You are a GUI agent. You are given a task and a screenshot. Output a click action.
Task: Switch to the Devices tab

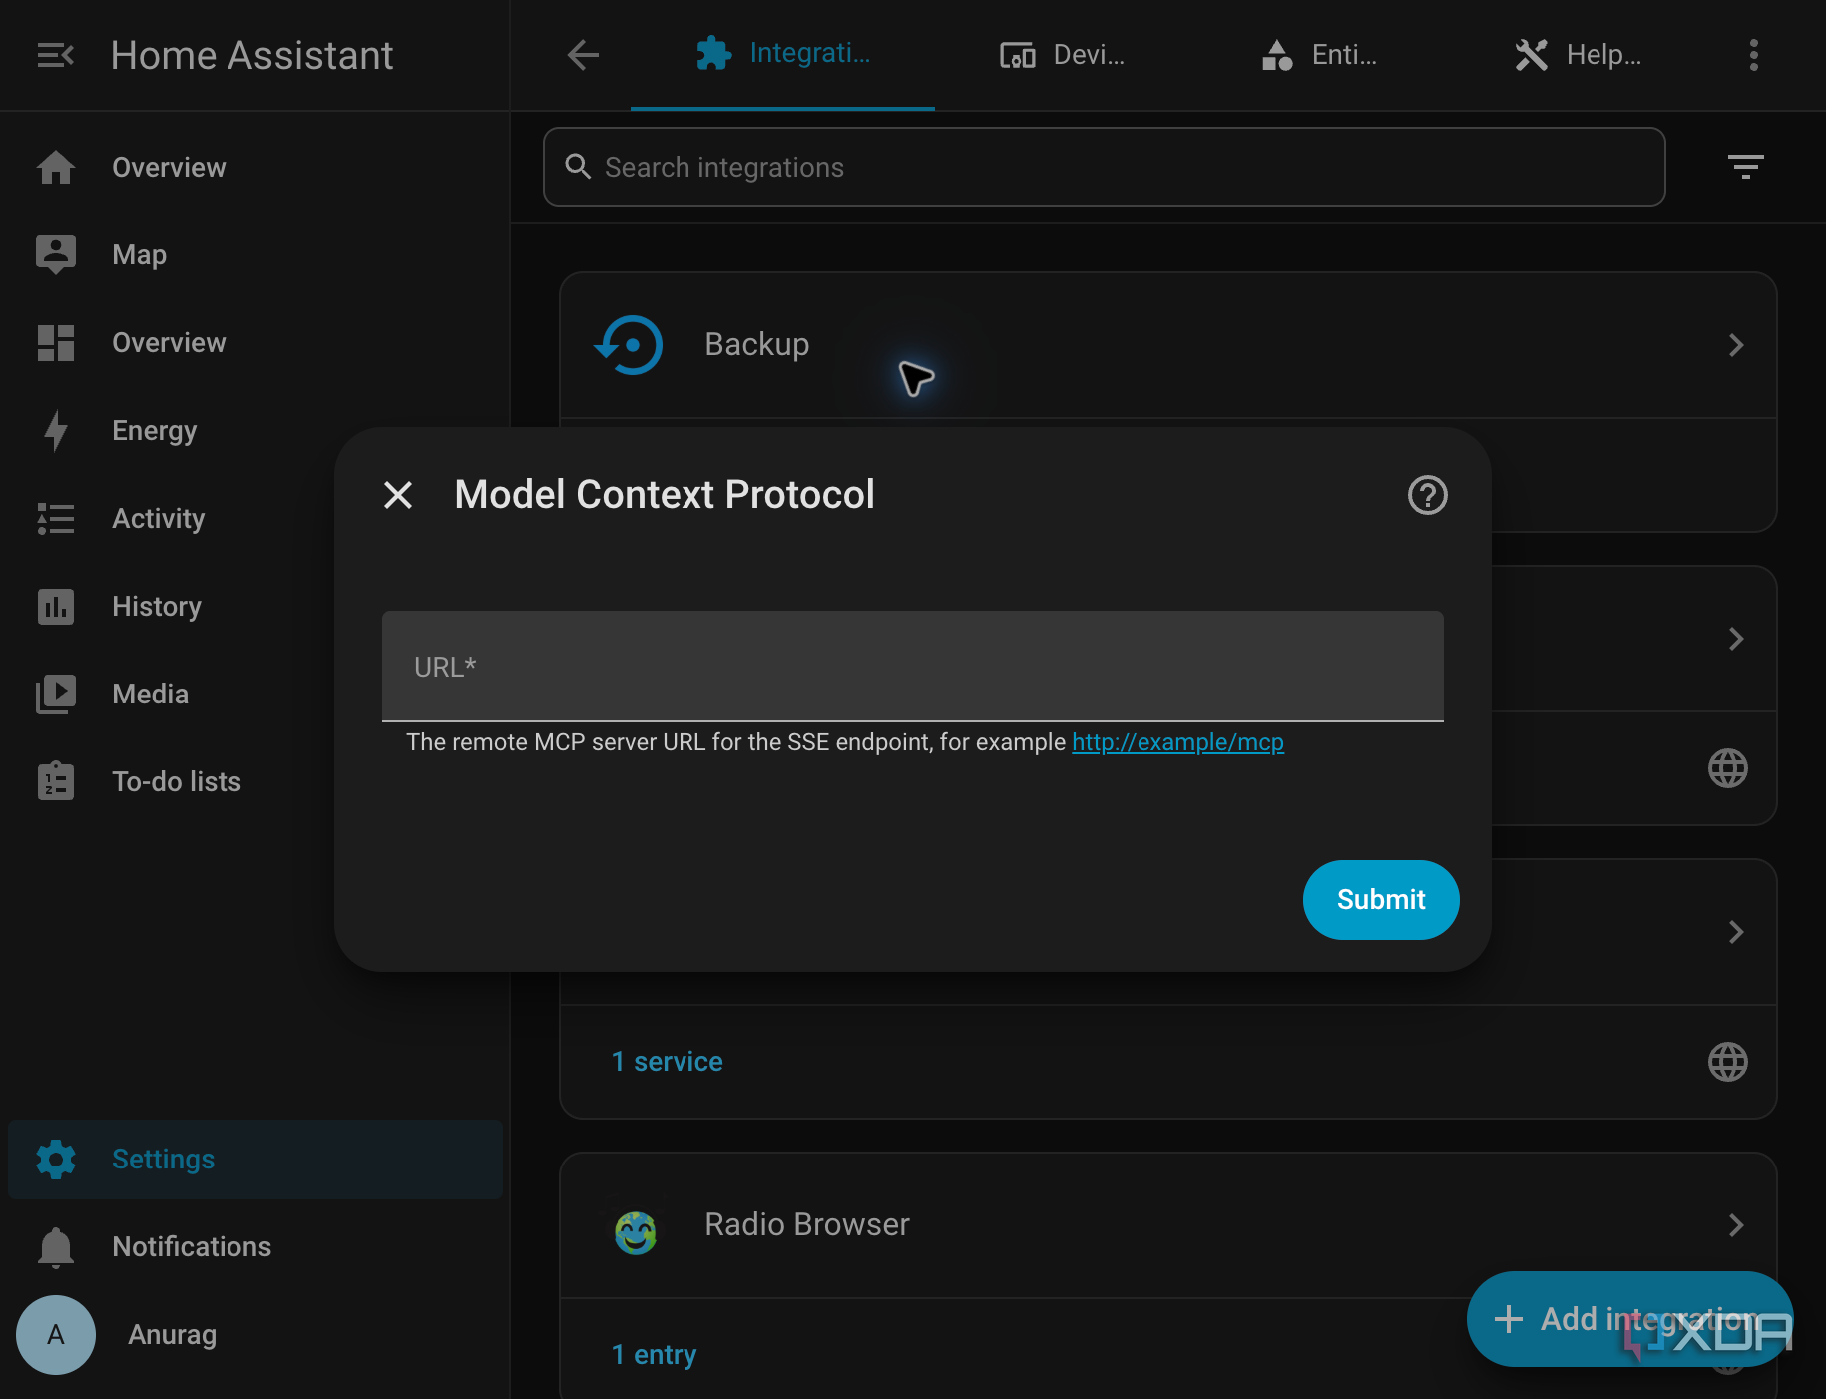click(x=1062, y=54)
